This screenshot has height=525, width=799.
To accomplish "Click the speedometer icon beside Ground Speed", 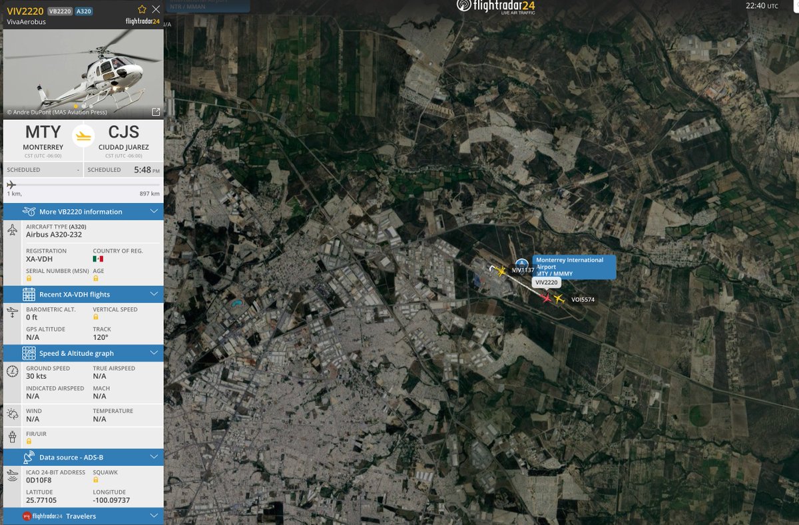I will click(13, 371).
